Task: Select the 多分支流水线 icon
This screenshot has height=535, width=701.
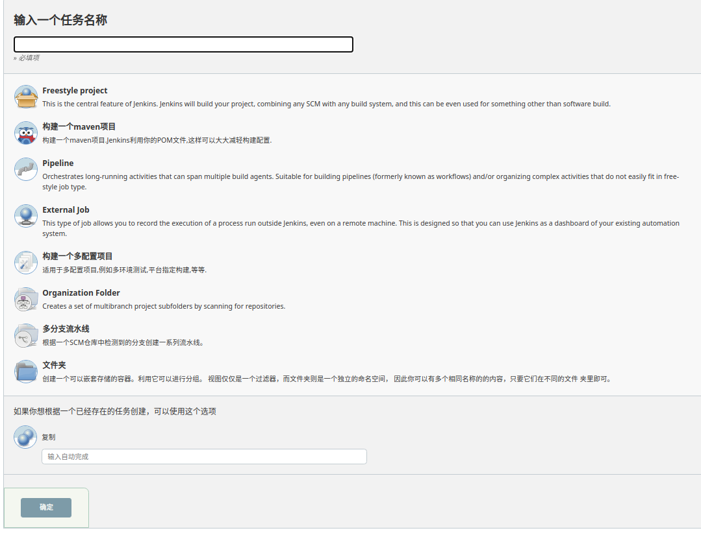Action: [x=26, y=336]
